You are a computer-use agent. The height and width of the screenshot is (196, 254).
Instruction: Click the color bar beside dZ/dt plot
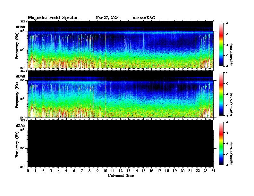[x=221, y=143]
